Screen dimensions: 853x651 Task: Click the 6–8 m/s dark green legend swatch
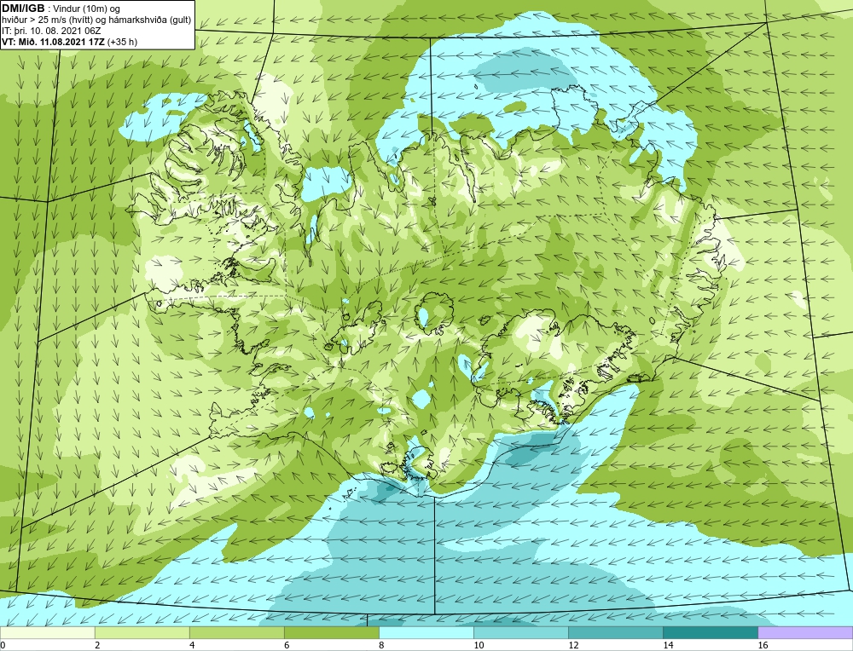(331, 633)
